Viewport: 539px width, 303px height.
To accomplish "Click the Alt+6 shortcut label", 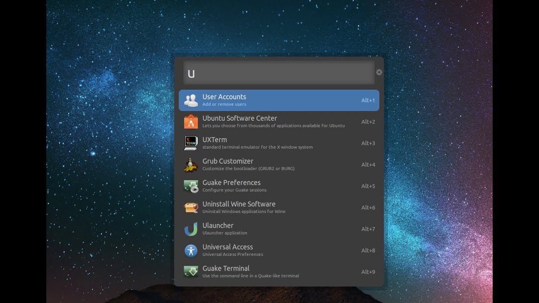I will [x=368, y=207].
